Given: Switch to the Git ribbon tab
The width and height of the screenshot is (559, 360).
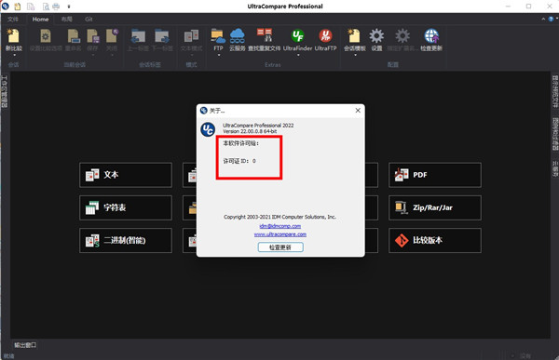Looking at the screenshot, I should point(89,20).
